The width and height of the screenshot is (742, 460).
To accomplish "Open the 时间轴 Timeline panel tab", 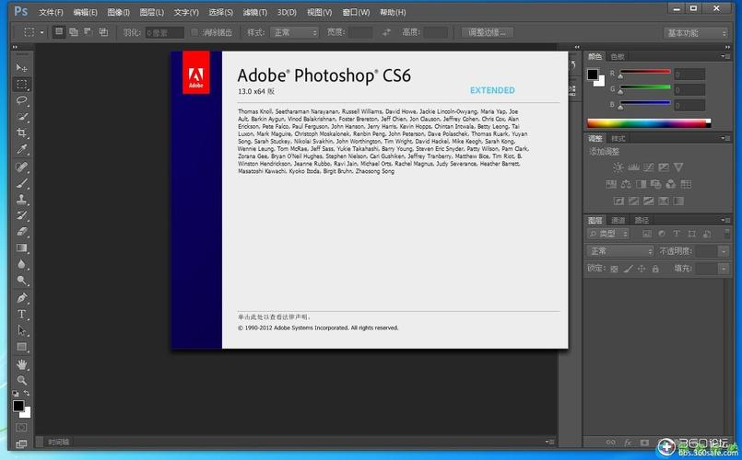I will [59, 442].
